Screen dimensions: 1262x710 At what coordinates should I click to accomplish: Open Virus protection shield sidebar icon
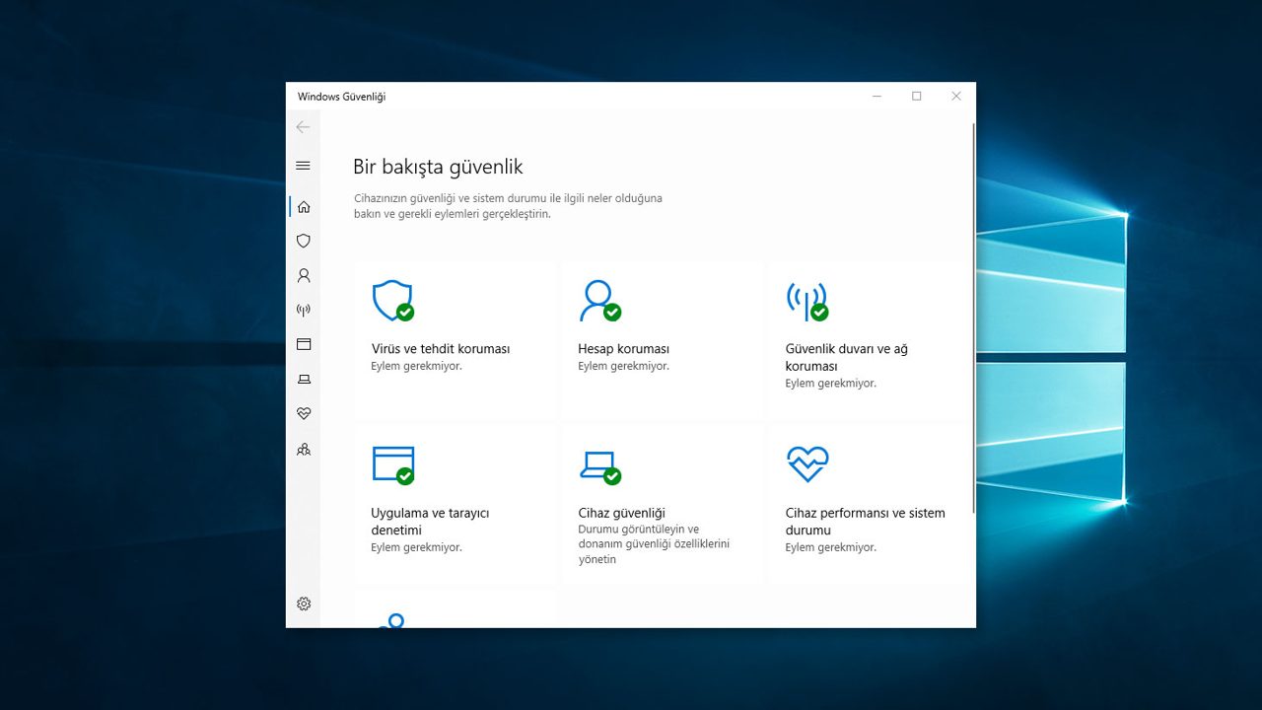[x=304, y=241]
